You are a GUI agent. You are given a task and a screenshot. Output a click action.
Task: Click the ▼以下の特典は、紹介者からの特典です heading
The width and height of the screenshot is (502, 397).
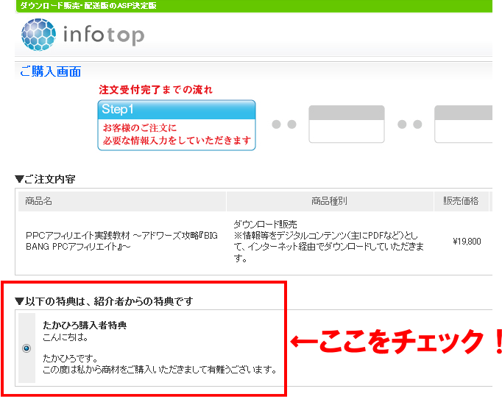coord(104,301)
